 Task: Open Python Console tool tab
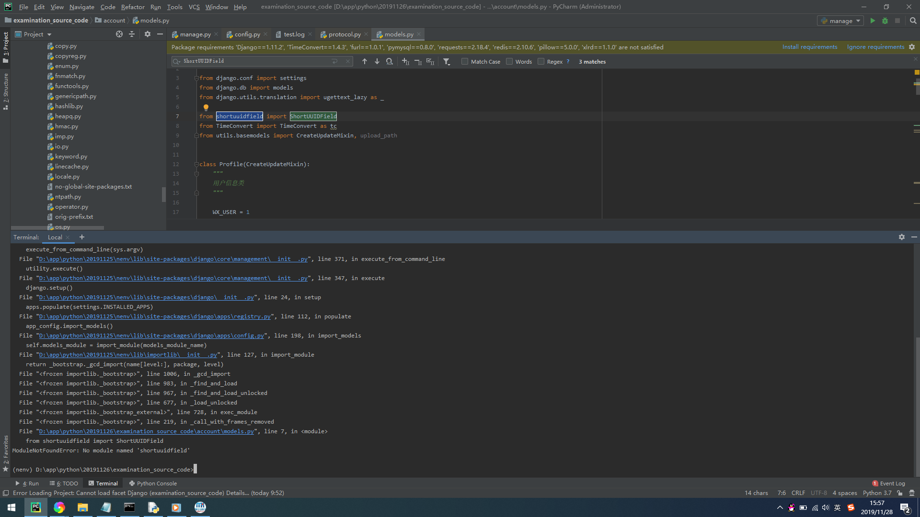click(x=153, y=483)
